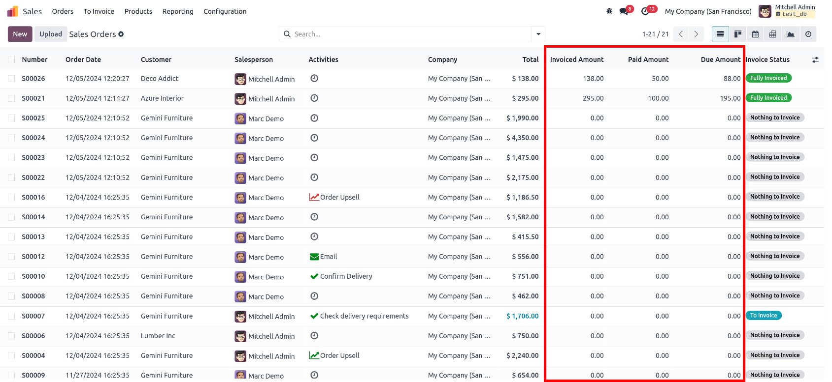Click activity clock icon for S00026
The height and width of the screenshot is (382, 832).
click(314, 78)
